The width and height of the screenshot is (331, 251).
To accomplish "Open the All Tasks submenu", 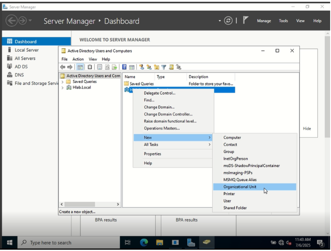I will click(173, 145).
